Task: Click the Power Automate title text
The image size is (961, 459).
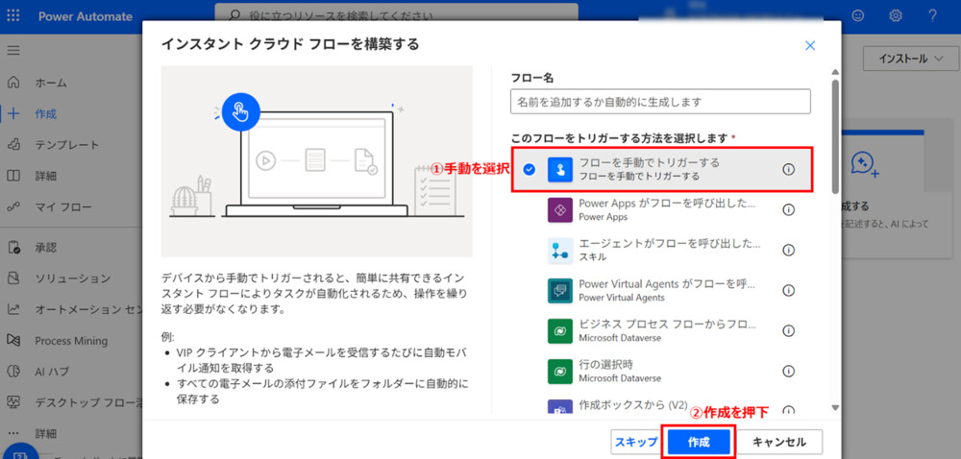Action: pyautogui.click(x=86, y=16)
